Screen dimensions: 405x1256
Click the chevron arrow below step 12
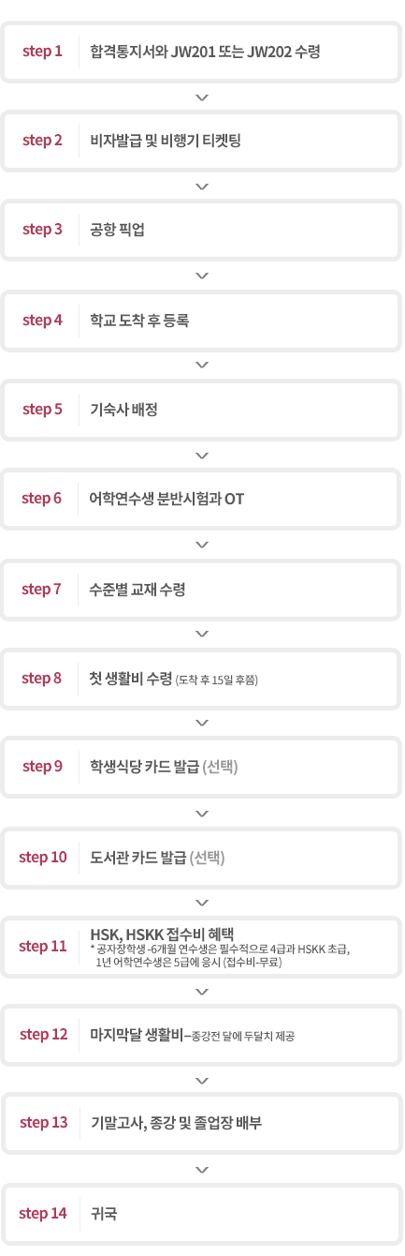(x=202, y=1081)
